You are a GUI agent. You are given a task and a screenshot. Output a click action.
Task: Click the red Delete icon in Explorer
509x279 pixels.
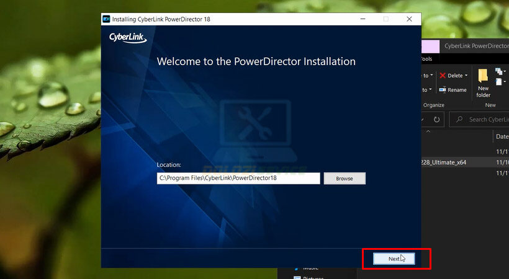pyautogui.click(x=443, y=76)
